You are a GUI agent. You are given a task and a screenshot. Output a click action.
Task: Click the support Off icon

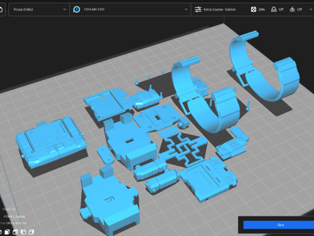(x=273, y=9)
